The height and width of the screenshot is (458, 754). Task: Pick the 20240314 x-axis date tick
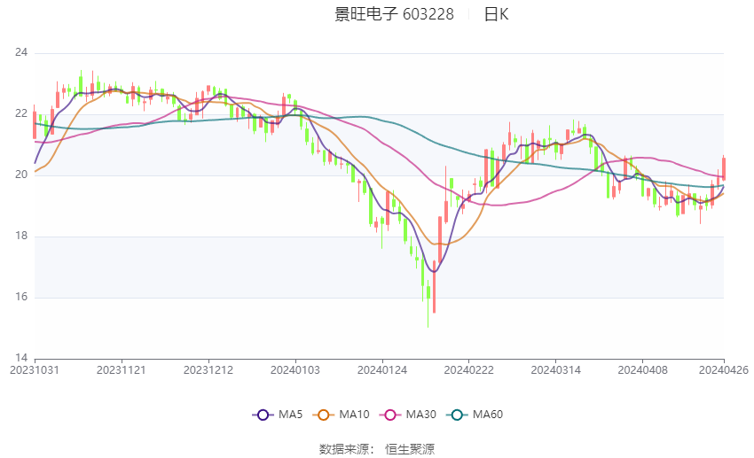click(x=555, y=369)
